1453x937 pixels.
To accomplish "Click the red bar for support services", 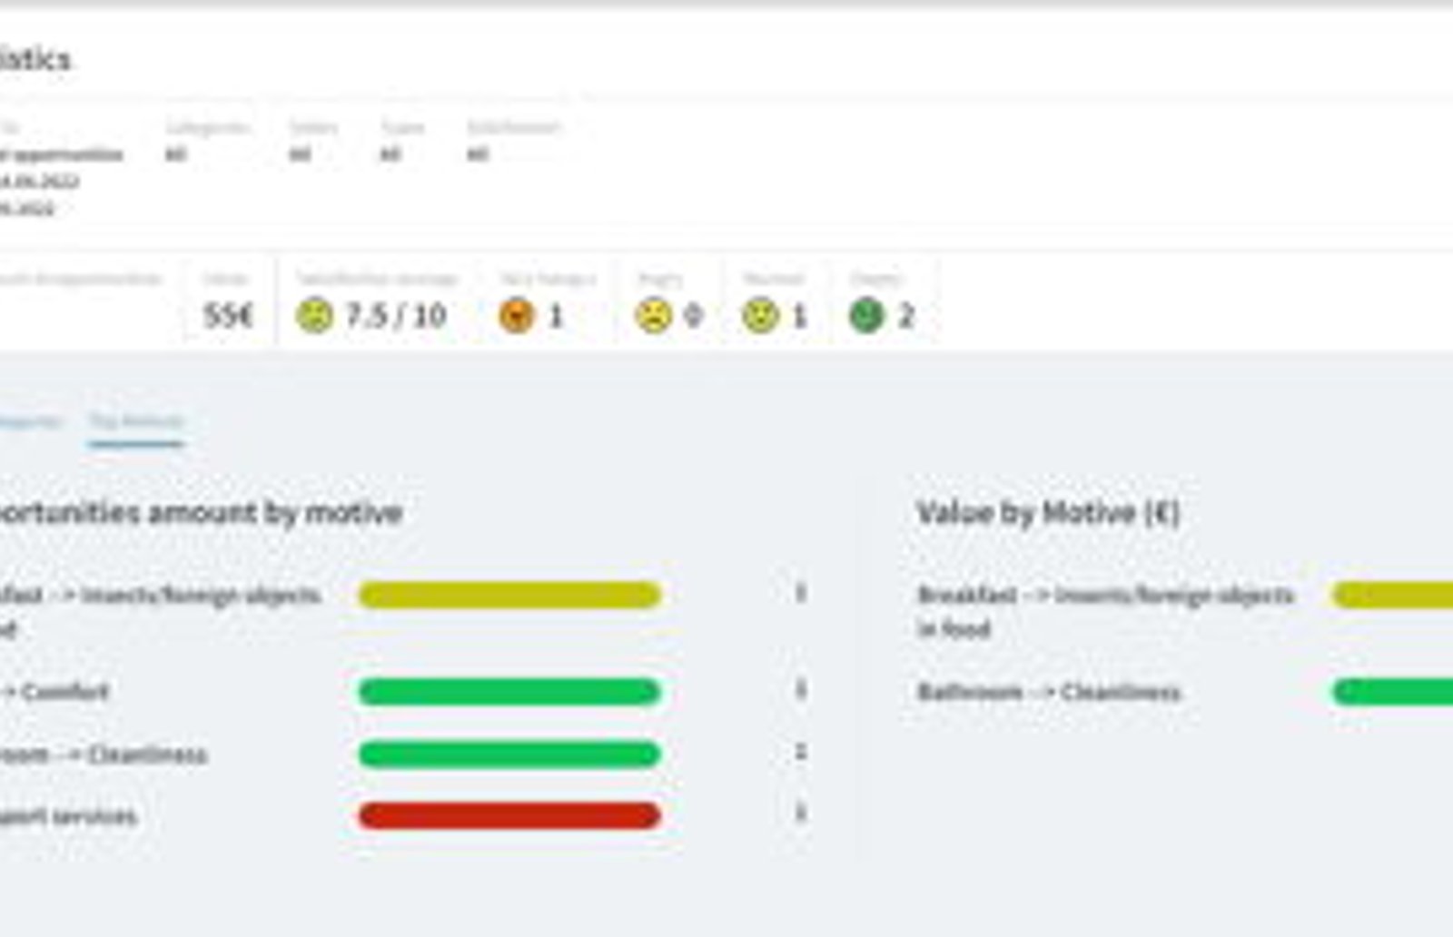I will pyautogui.click(x=509, y=815).
